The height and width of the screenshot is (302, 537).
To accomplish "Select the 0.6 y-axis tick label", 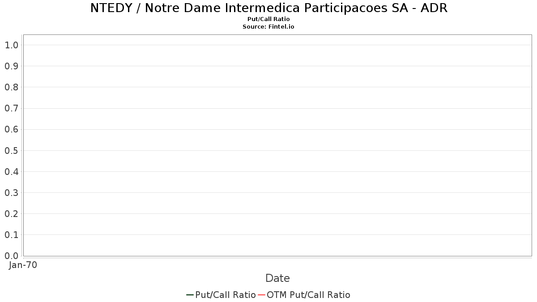I will 11,129.
